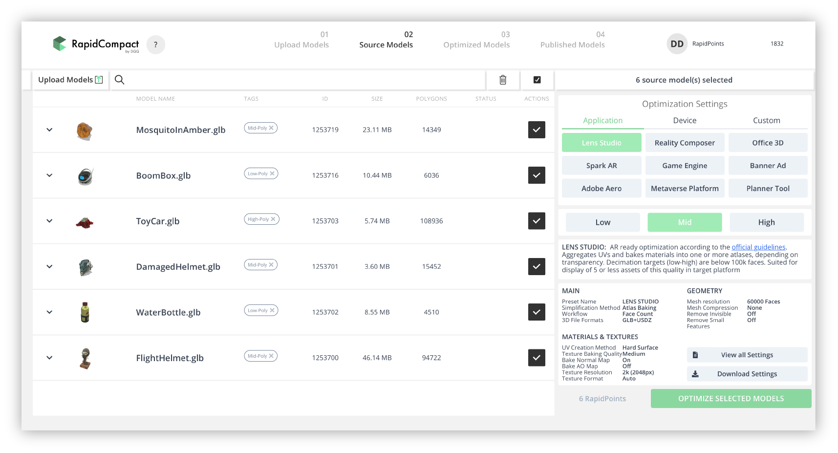
Task: Expand the MosquitoInAmber.glb row
Action: point(49,129)
